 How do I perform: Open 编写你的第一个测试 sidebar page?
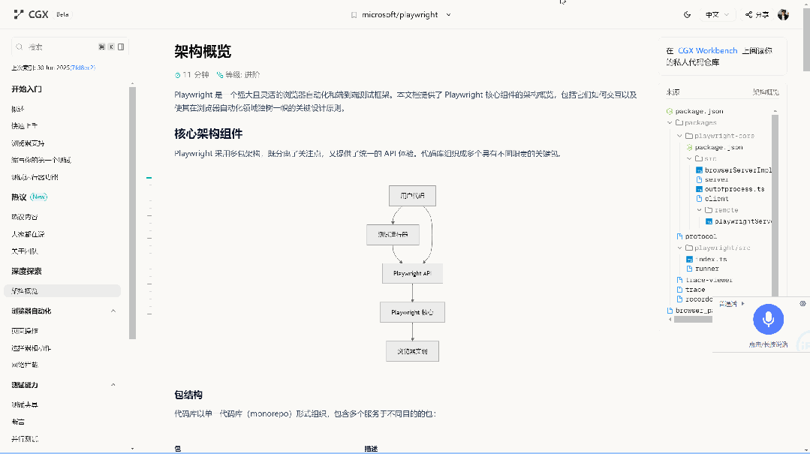[x=41, y=160]
